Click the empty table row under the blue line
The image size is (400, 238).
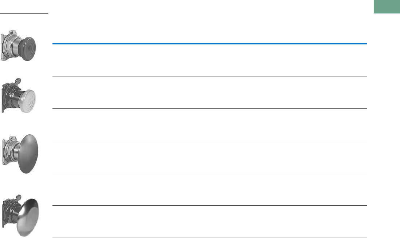209,60
